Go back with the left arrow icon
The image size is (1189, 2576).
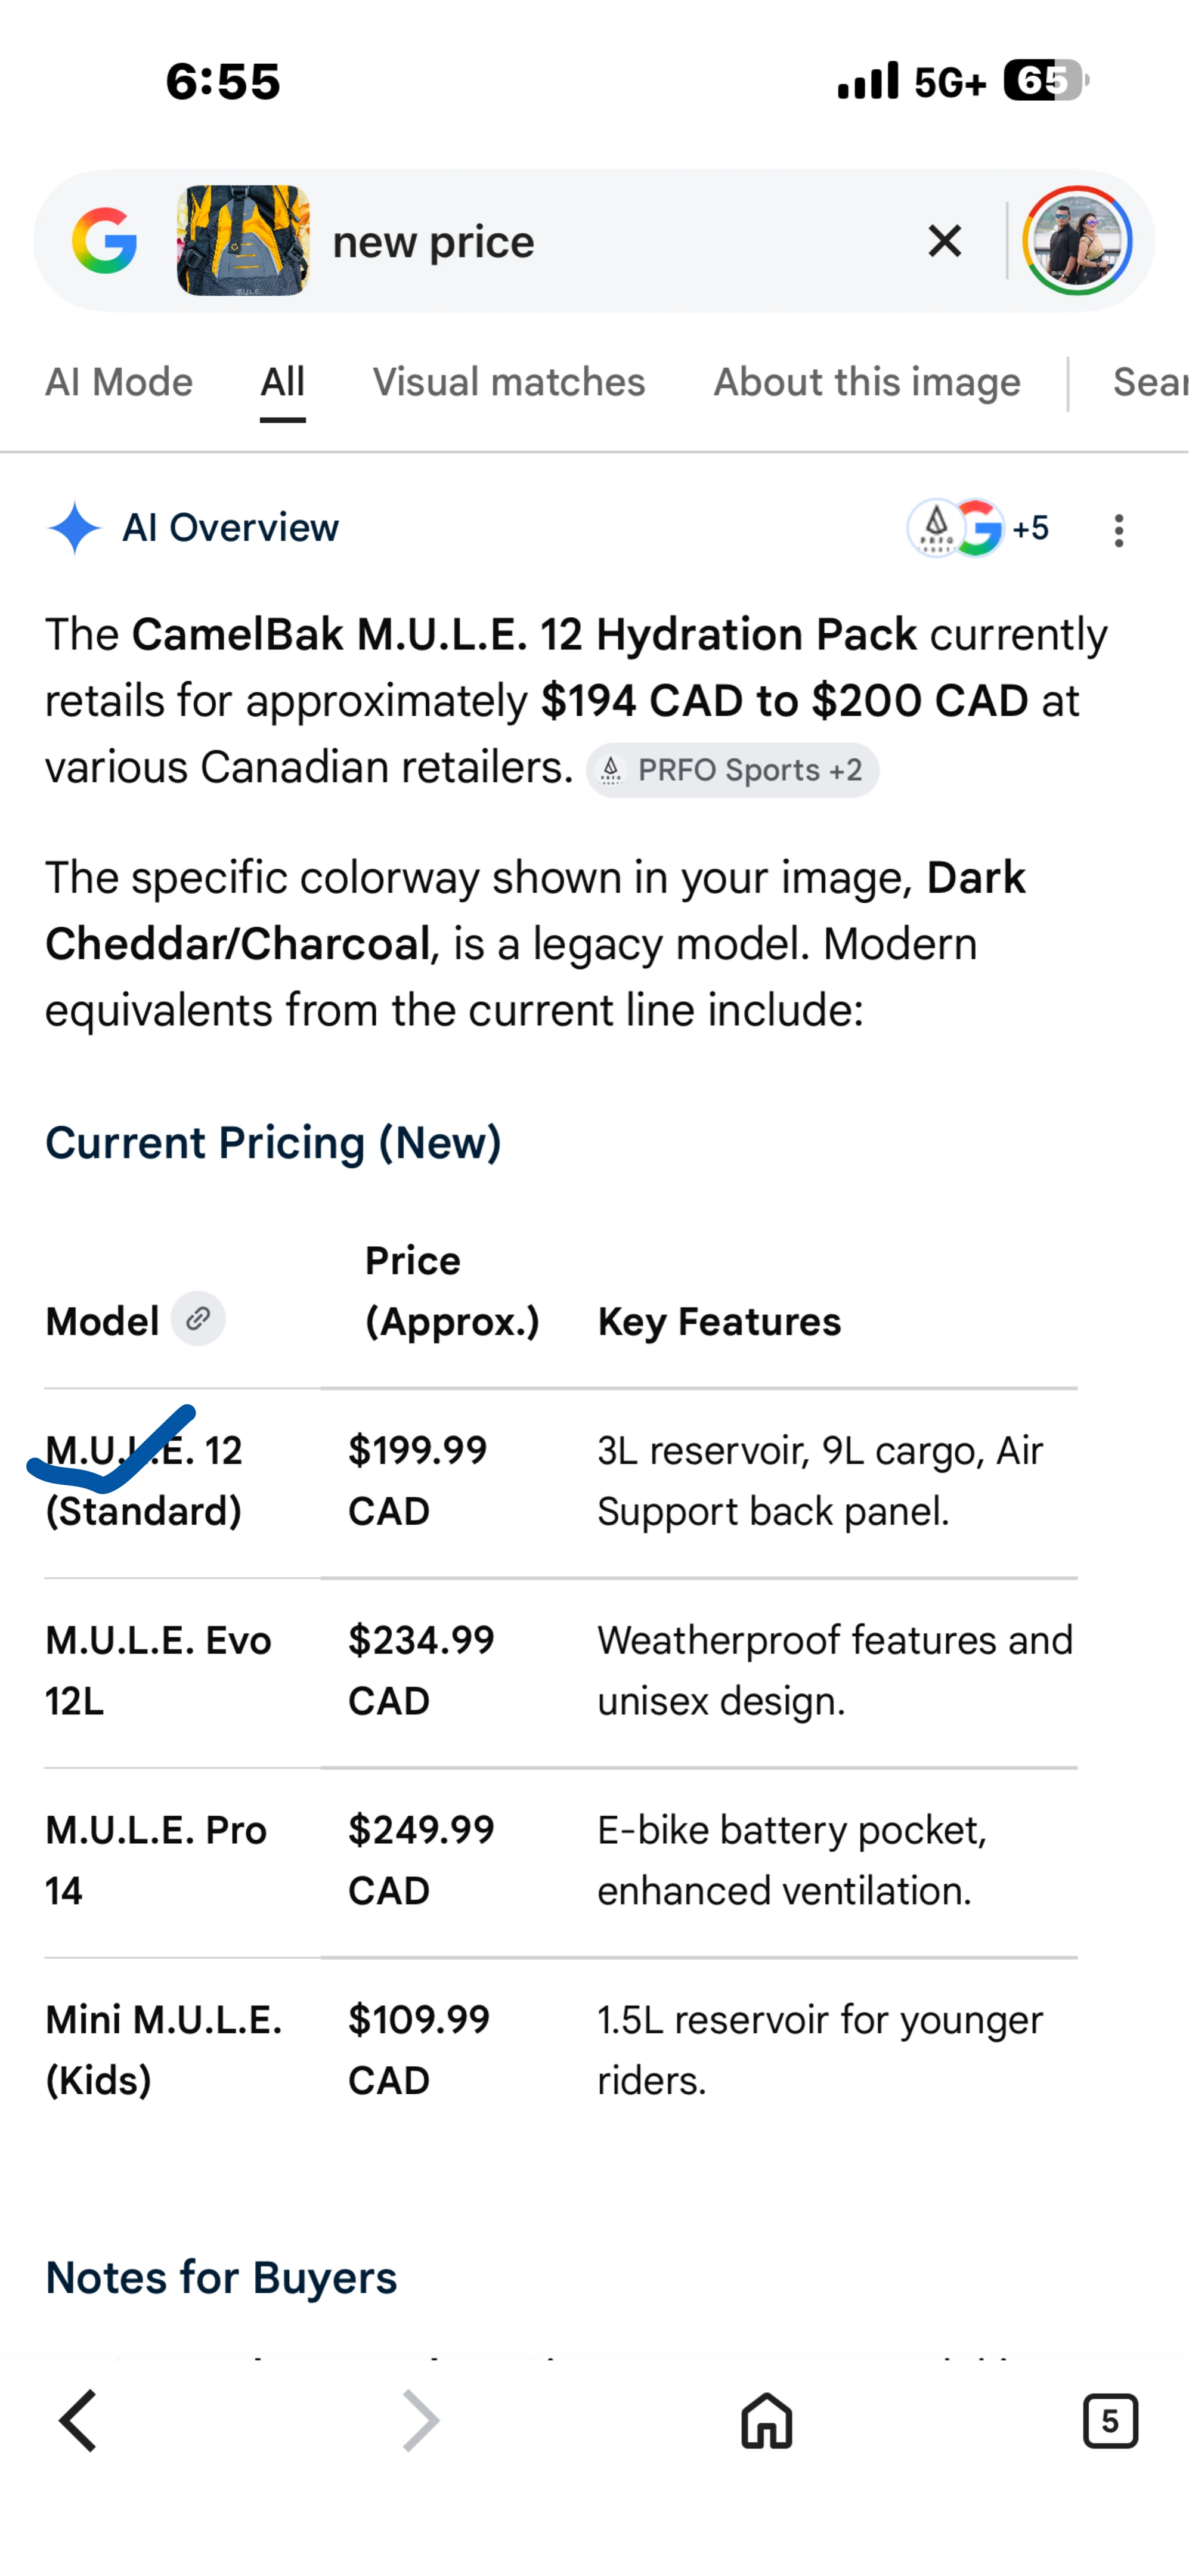pyautogui.click(x=78, y=2421)
